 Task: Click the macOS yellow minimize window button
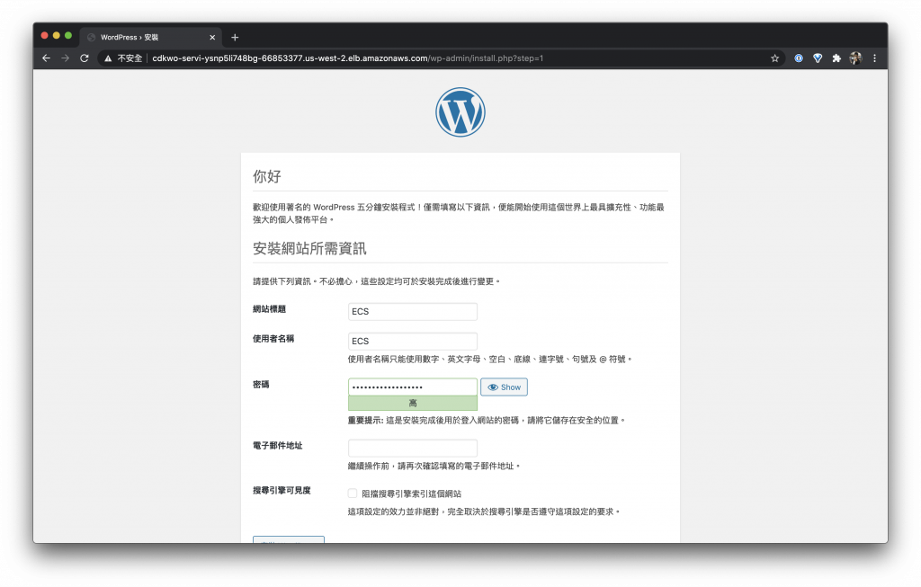coord(57,36)
